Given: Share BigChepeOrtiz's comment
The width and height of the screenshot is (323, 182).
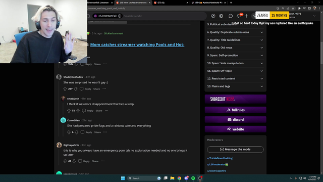Looking at the screenshot, I should [95, 161].
